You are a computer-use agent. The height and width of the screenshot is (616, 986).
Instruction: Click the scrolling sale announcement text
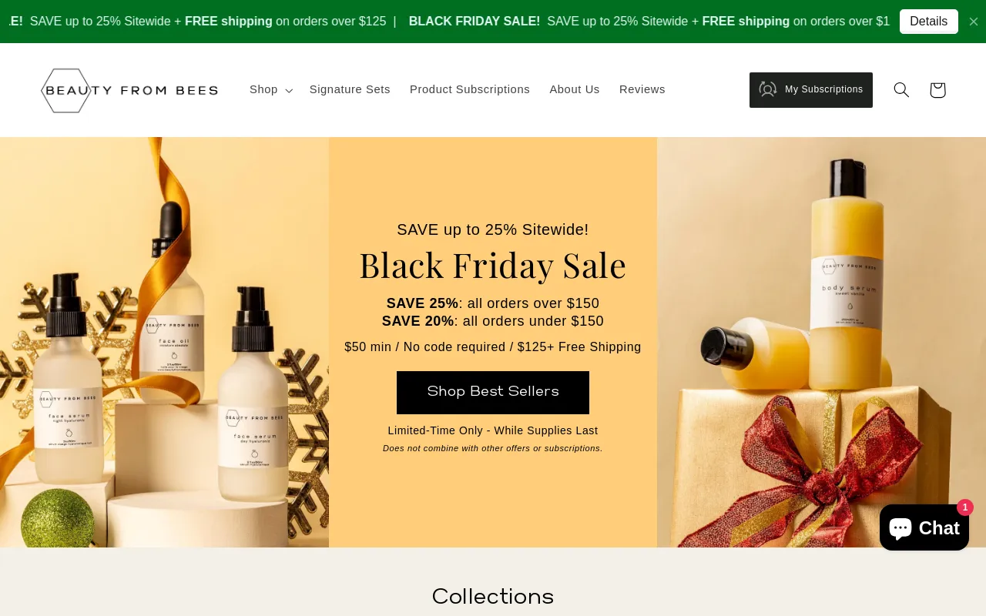coord(447,22)
